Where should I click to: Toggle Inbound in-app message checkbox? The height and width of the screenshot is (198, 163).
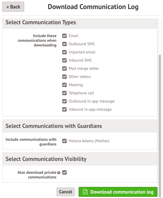coord(64,109)
